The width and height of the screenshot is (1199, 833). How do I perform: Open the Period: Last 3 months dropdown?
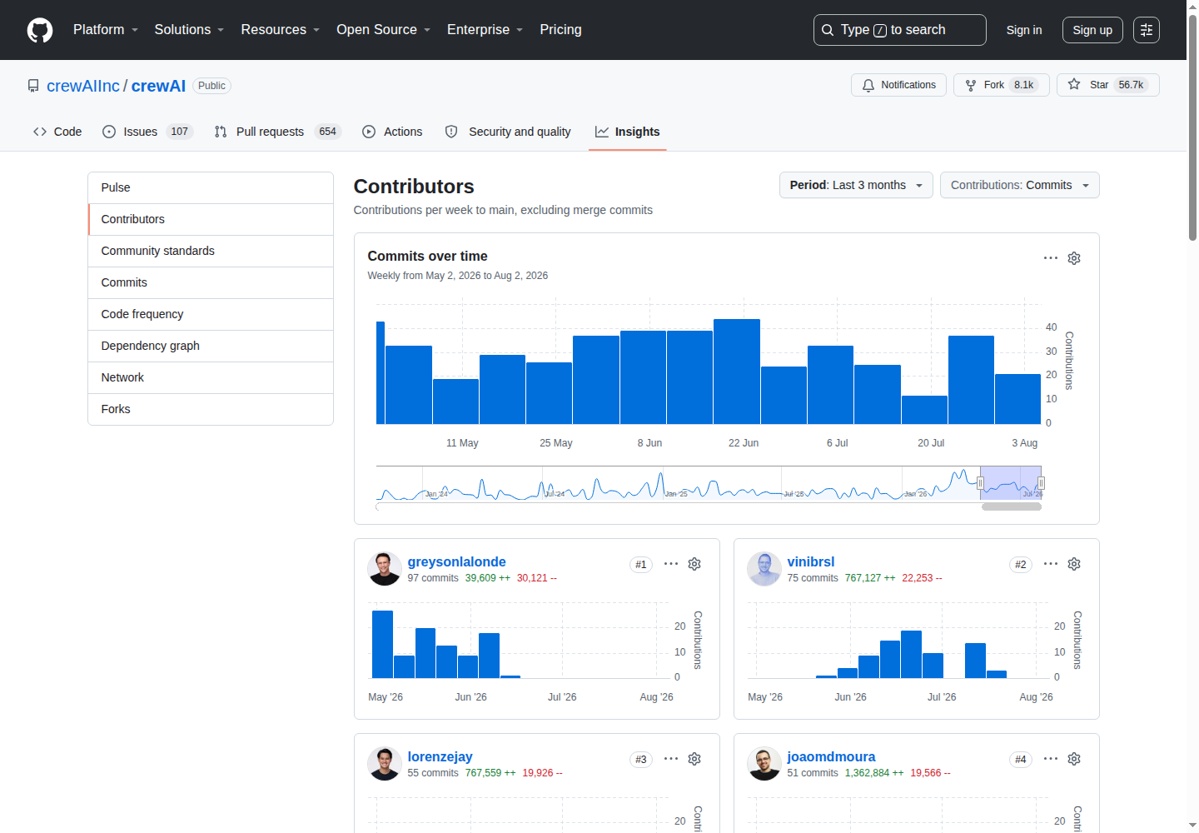(x=856, y=185)
